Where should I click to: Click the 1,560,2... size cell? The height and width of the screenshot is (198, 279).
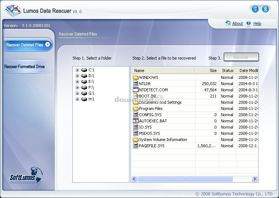coord(206,146)
